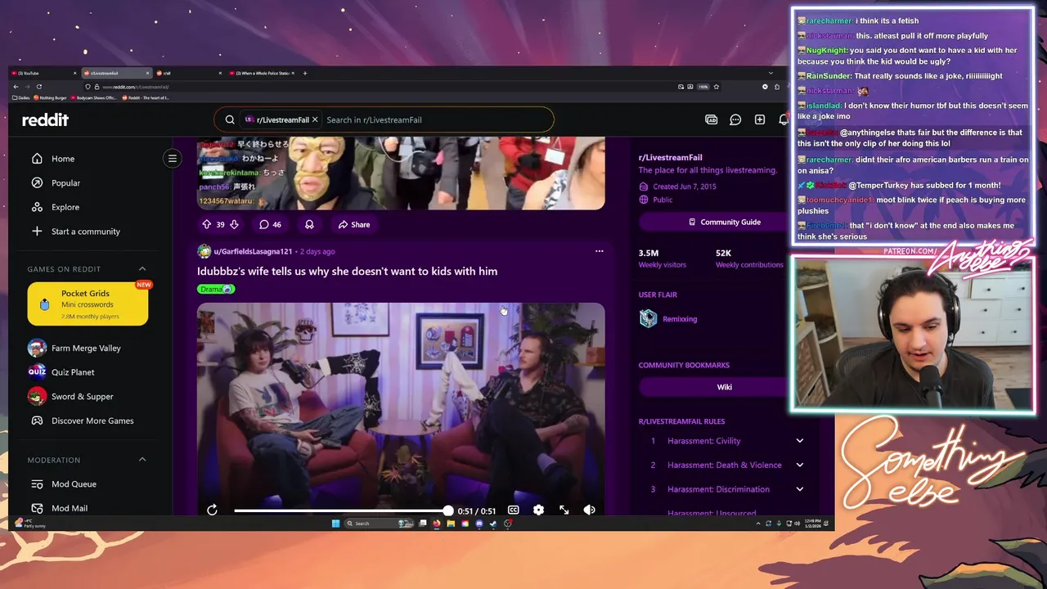Open the Pocket Grids game card

(88, 303)
